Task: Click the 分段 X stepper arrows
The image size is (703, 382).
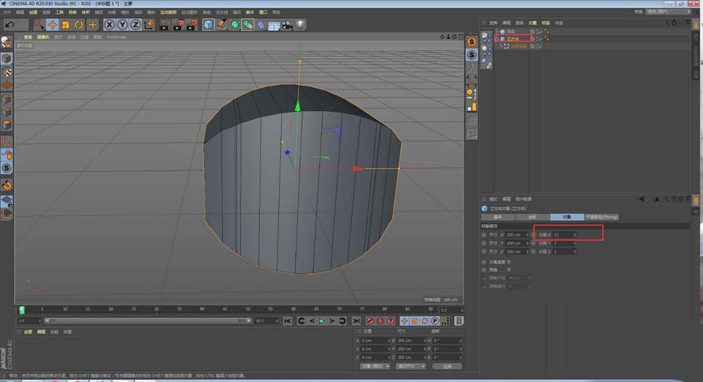Action: pos(575,234)
